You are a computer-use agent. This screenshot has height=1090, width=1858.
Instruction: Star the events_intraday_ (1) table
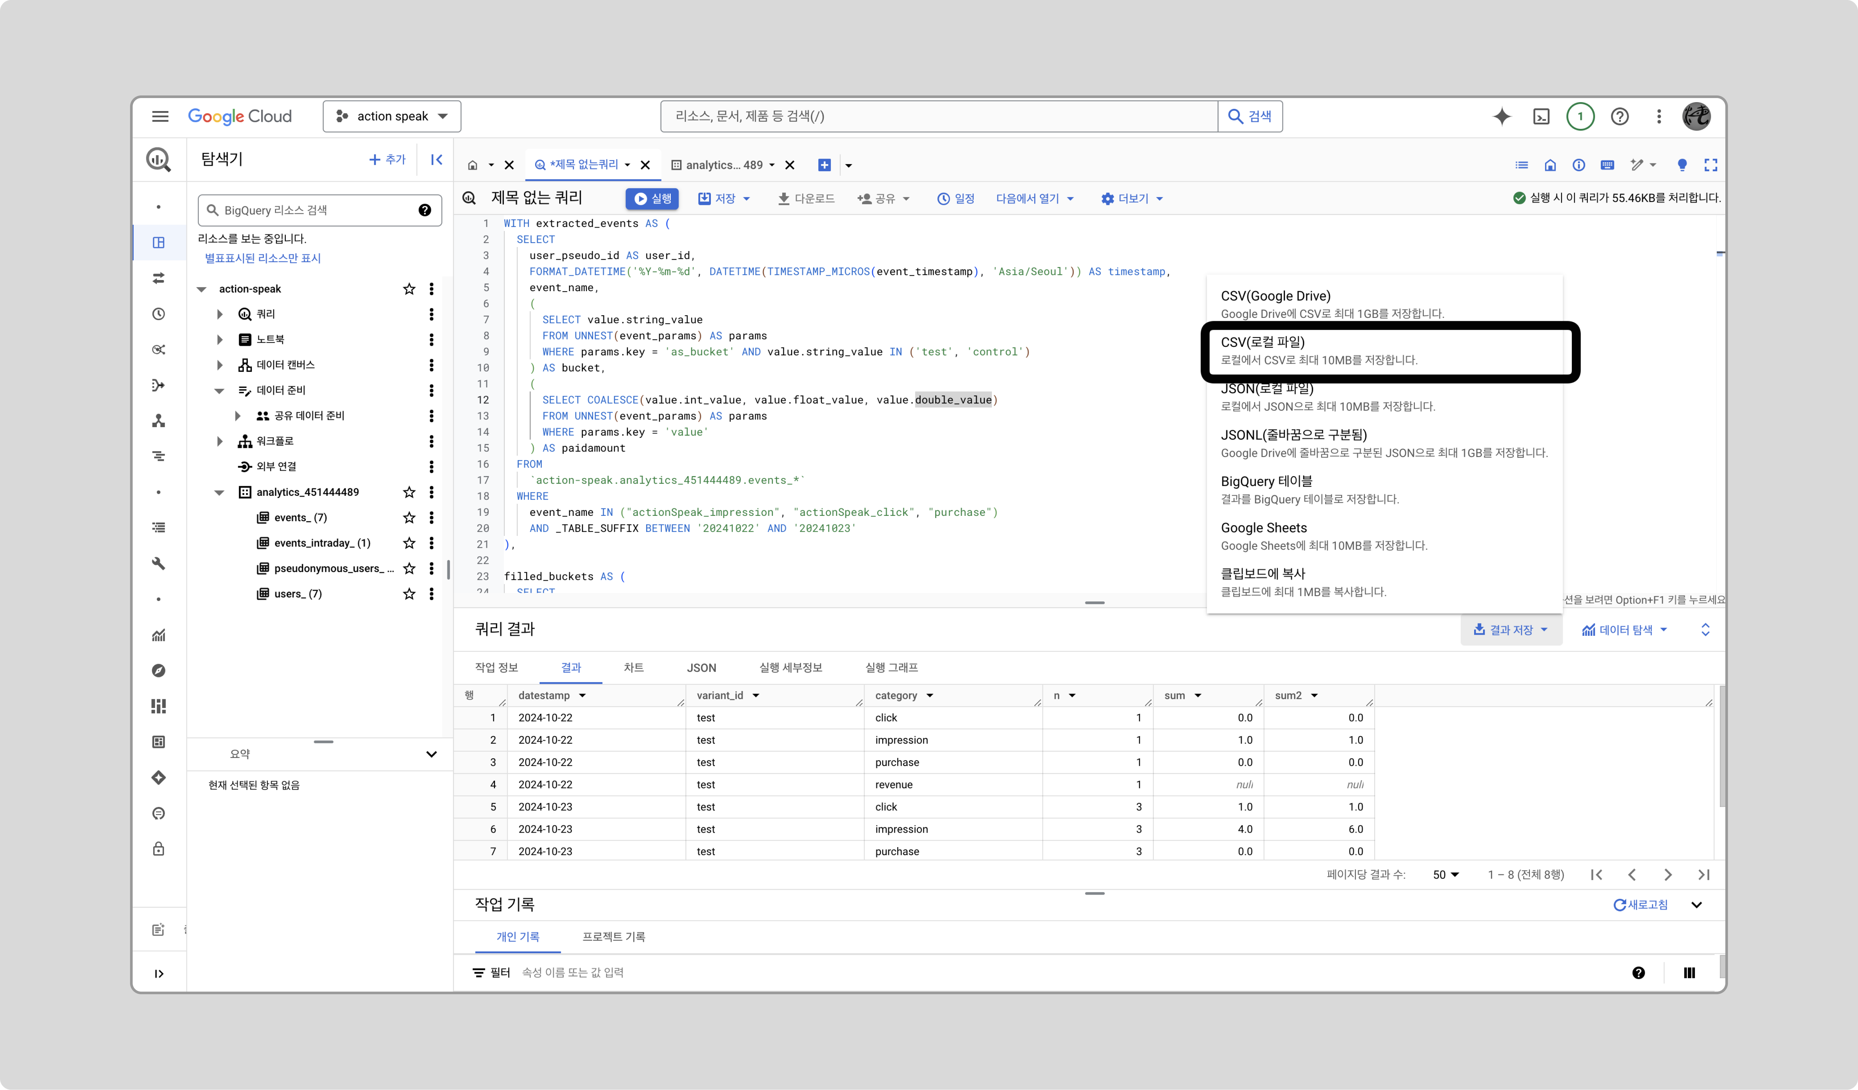pos(409,543)
